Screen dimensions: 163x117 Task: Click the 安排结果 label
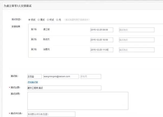(16, 27)
